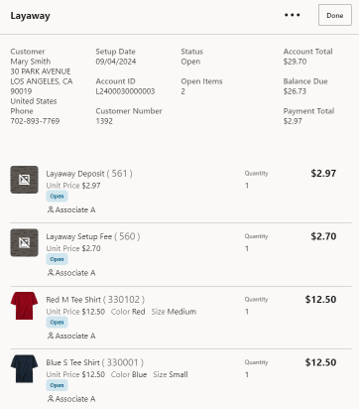359x409 pixels.
Task: Open the Red M Tee Shirt thumbnail
Action: [24, 306]
